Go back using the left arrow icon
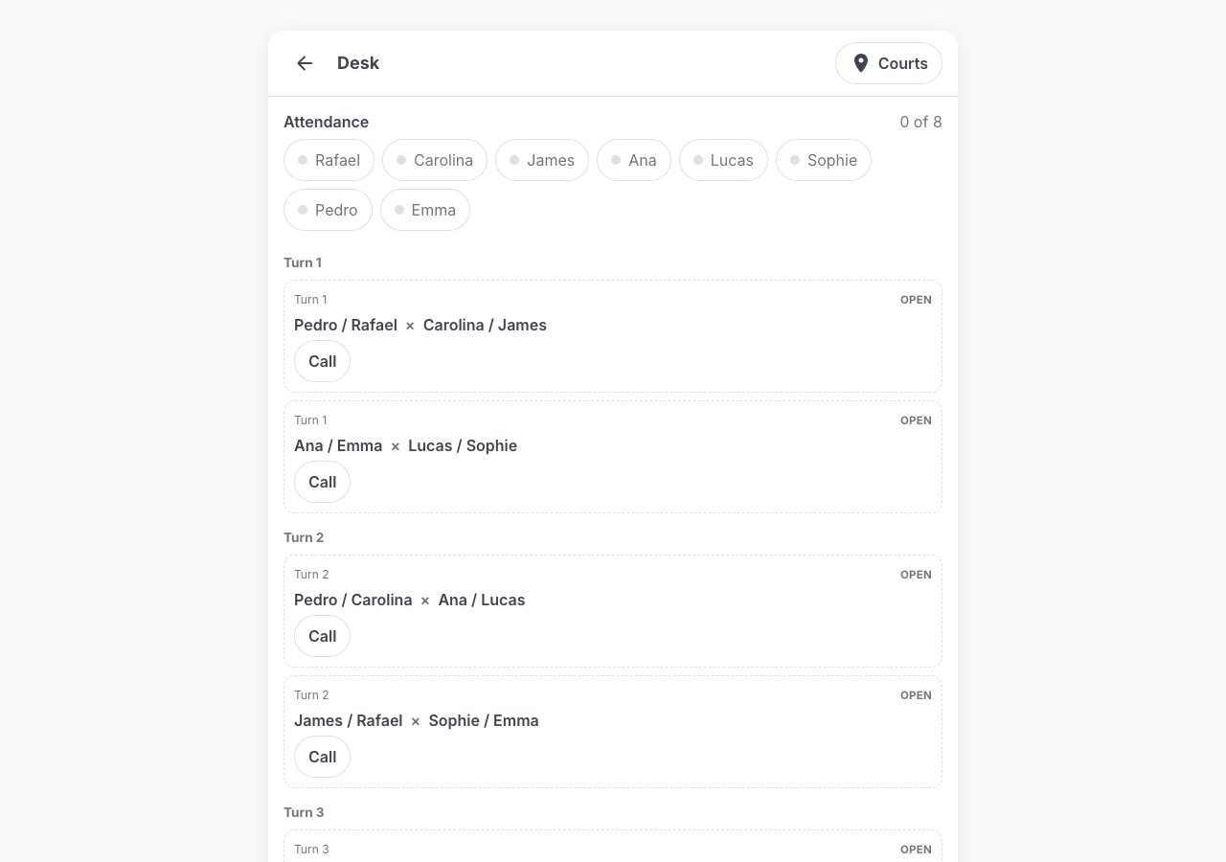This screenshot has height=862, width=1226. (x=305, y=63)
